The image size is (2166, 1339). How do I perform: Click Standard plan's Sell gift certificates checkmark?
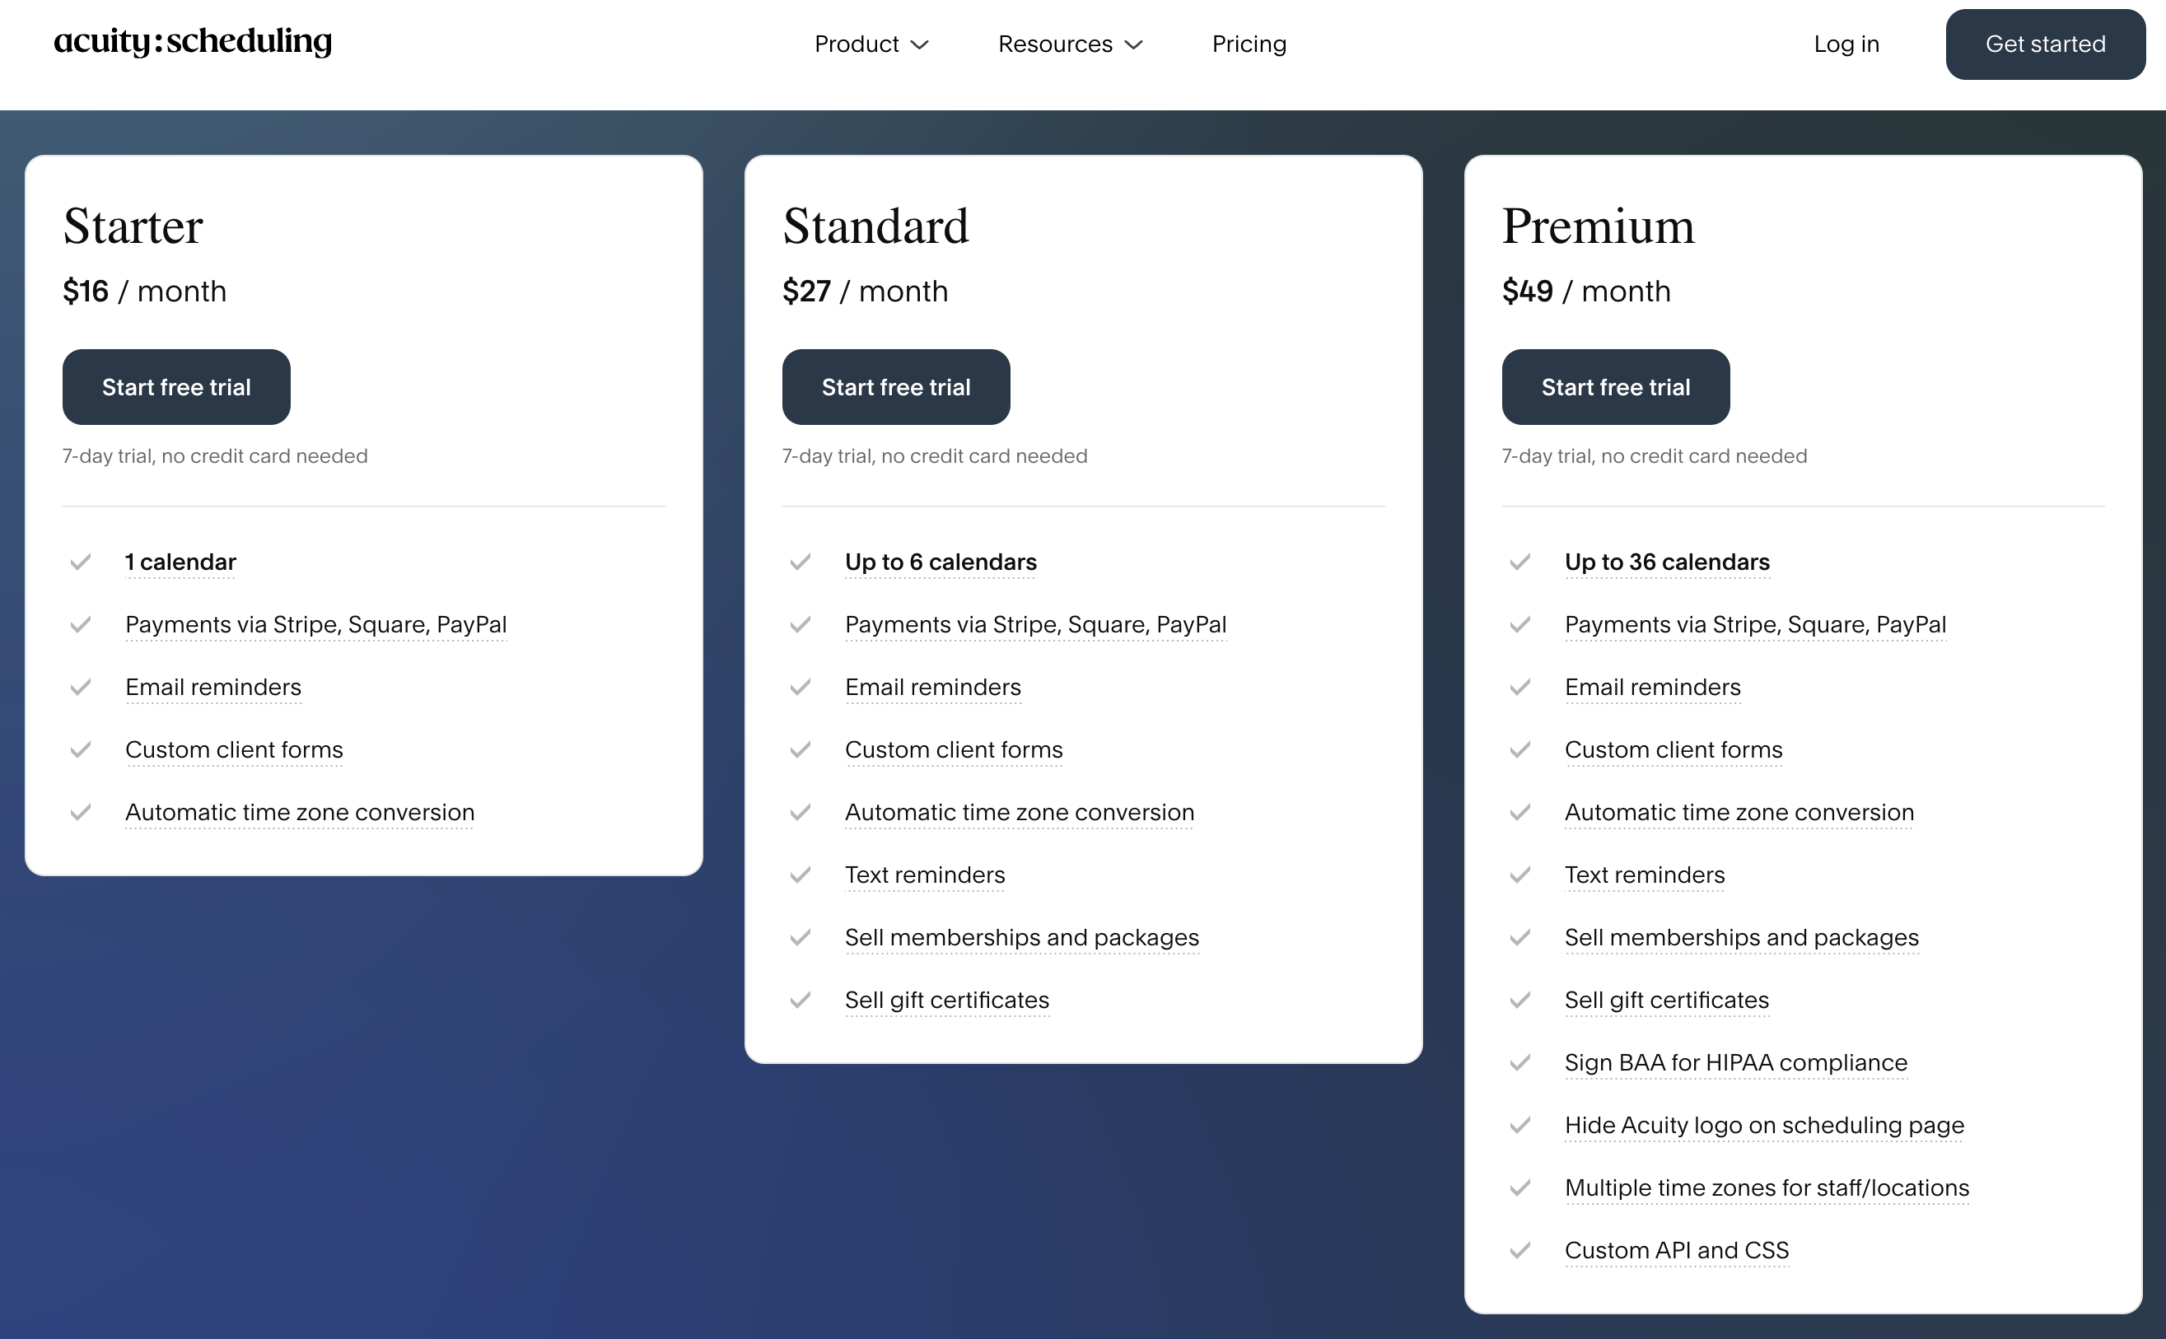(x=801, y=1000)
